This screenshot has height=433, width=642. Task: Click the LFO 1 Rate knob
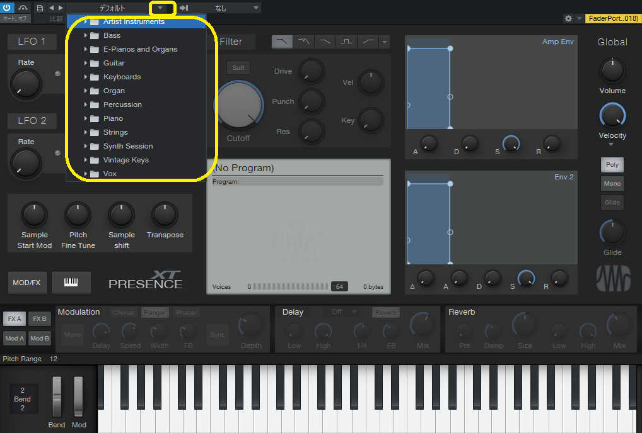26,84
